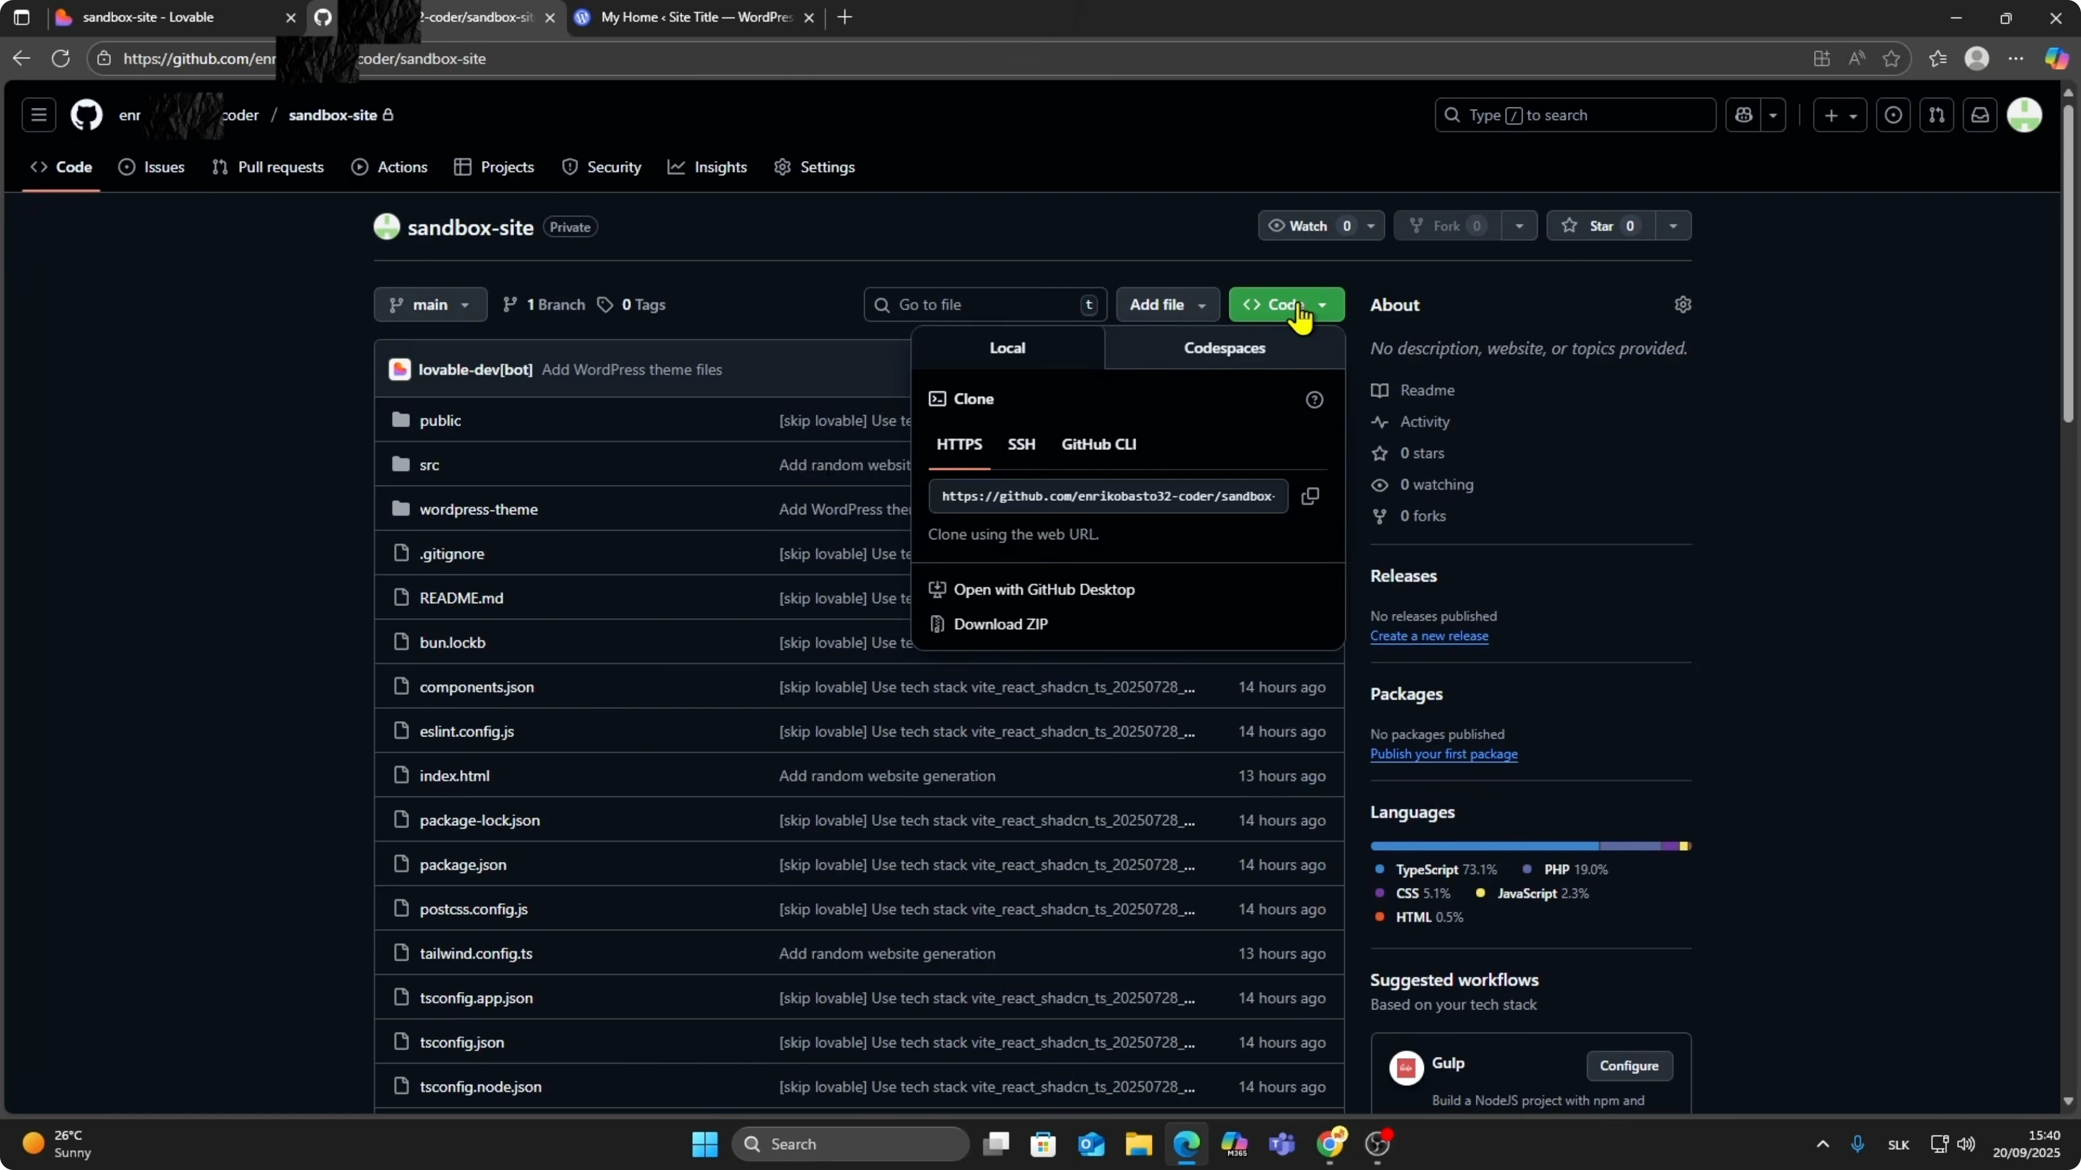This screenshot has height=1170, width=2081.
Task: Open Chrome from the taskbar
Action: tap(1331, 1143)
